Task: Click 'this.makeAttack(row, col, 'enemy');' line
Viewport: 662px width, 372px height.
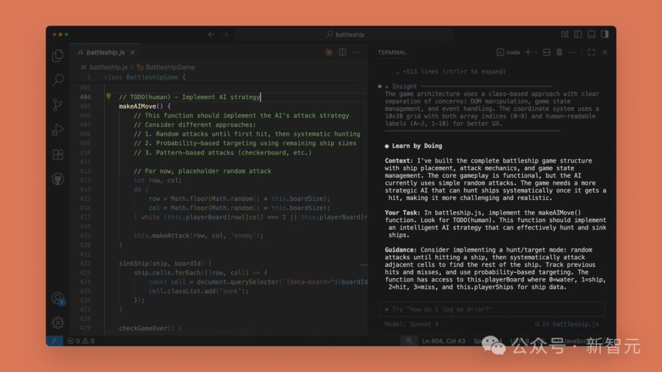Action: click(199, 236)
